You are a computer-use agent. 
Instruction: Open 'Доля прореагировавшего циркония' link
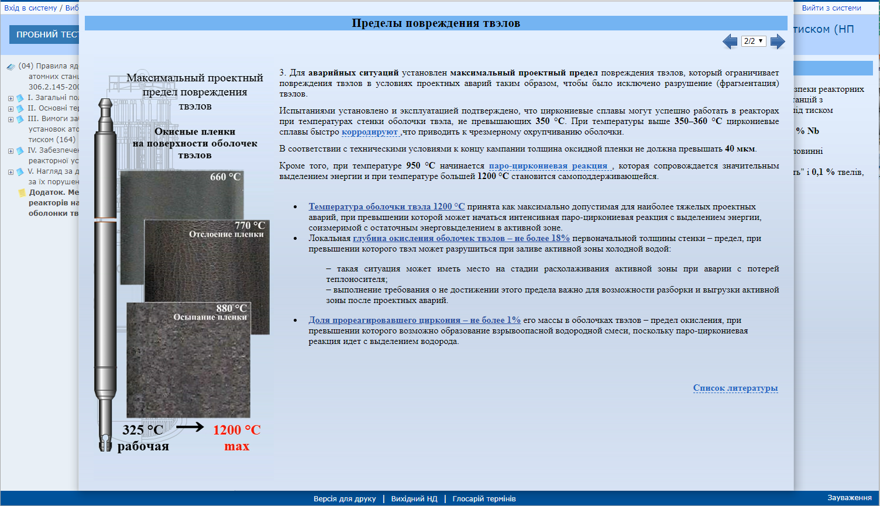(414, 320)
